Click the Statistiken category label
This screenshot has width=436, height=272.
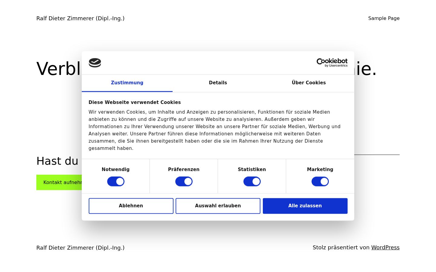(x=252, y=170)
